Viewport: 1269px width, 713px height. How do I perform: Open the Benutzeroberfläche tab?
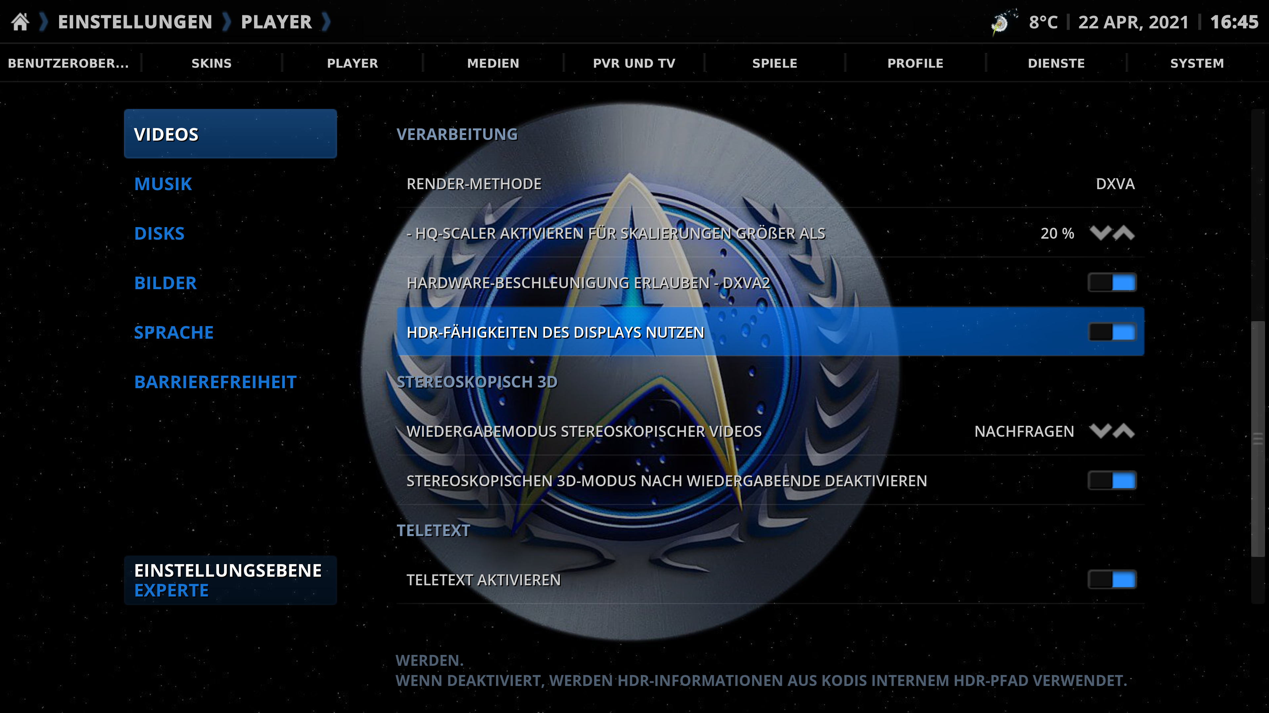68,63
